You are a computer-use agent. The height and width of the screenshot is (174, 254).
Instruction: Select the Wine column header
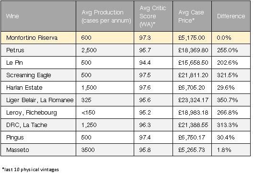(x=38, y=16)
